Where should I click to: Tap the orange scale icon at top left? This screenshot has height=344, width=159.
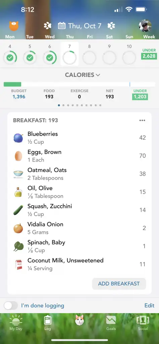tap(14, 26)
